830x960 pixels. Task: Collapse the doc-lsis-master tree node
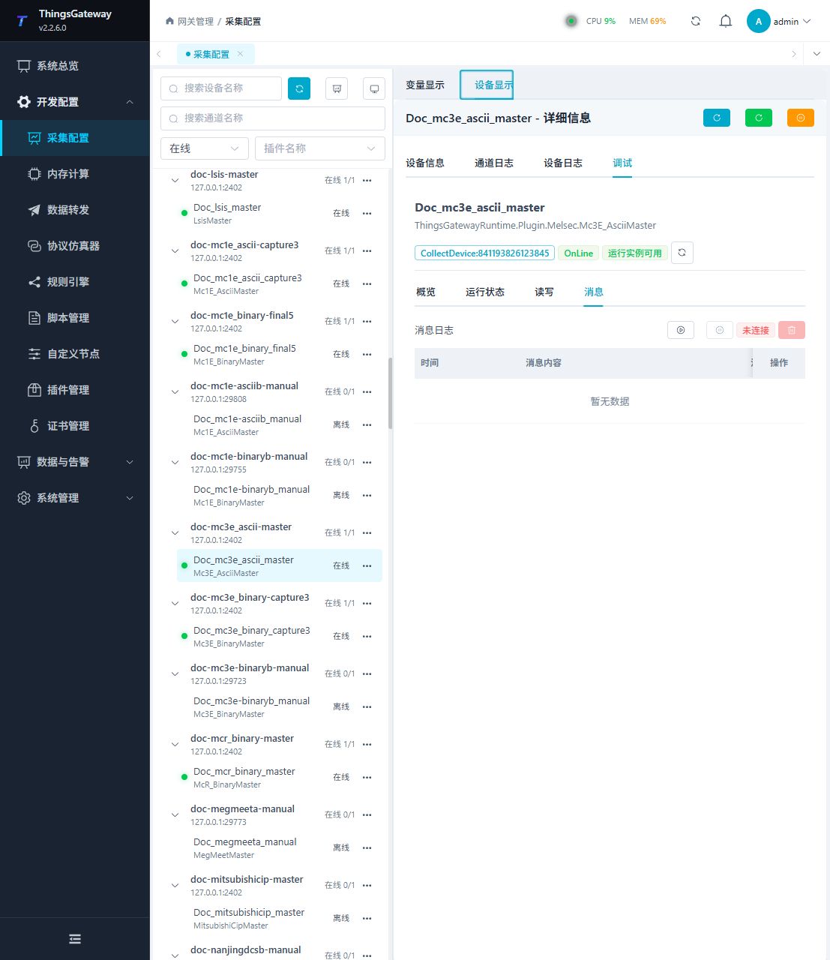(175, 180)
